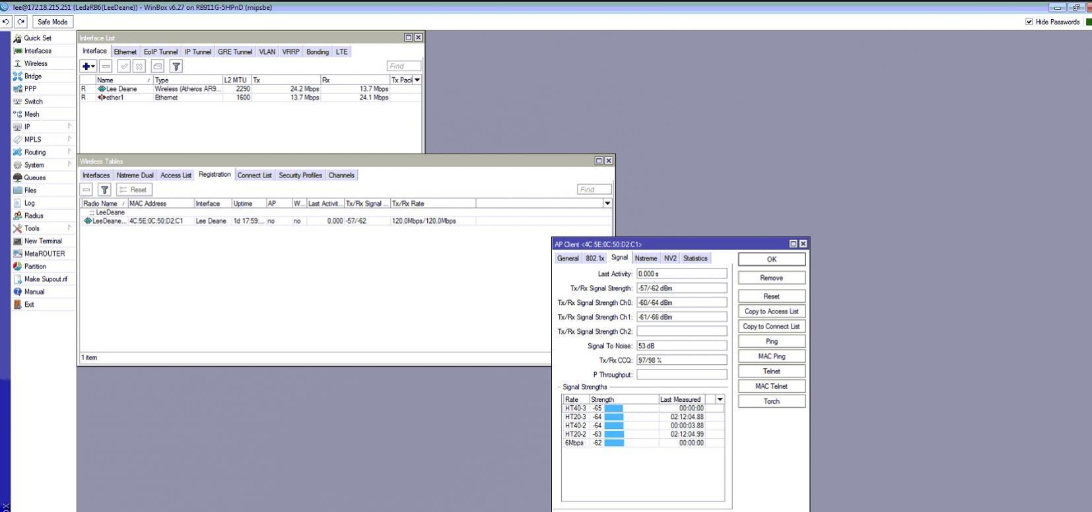The height and width of the screenshot is (512, 1092).
Task: Click the HT40-3 signal strength bar
Action: click(x=613, y=408)
